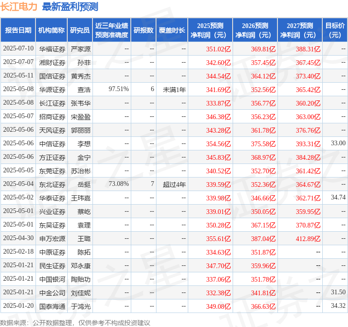Click the 2025预测净利润 column header
Image resolution: width=348 pixels, height=327 pixels.
(x=210, y=30)
